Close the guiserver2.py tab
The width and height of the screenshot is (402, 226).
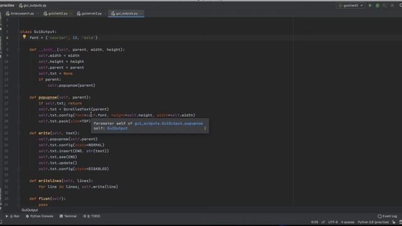(x=105, y=13)
